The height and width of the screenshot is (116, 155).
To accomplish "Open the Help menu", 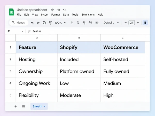I will (100, 15).
